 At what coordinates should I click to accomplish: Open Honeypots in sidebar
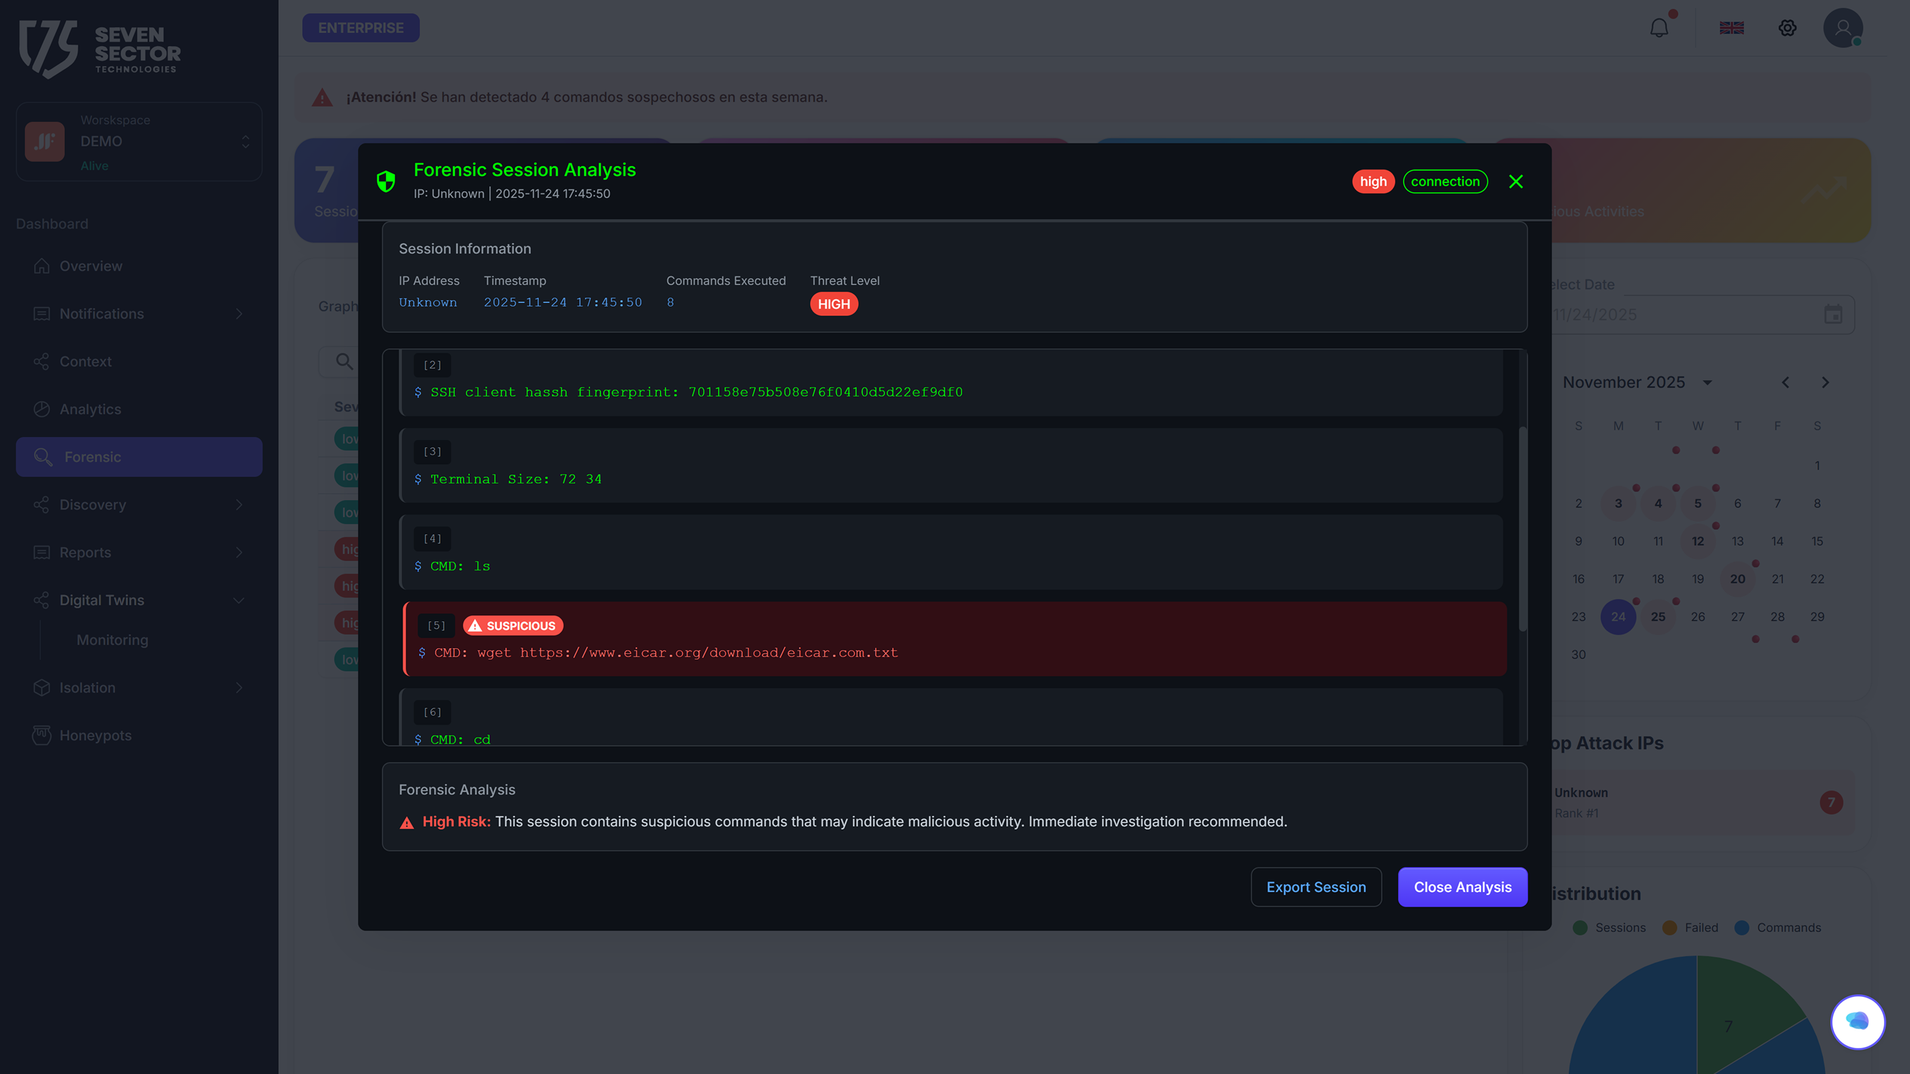(95, 735)
